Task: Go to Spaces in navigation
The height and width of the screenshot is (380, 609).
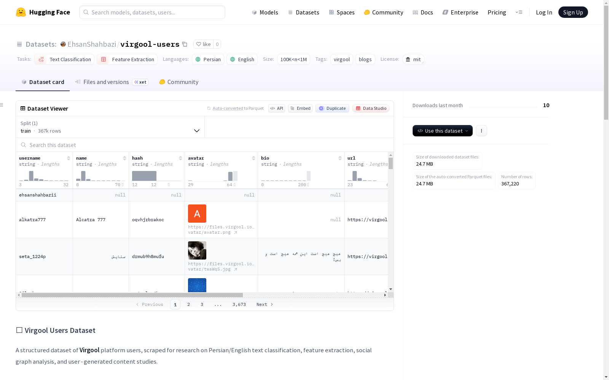Action: [x=342, y=12]
